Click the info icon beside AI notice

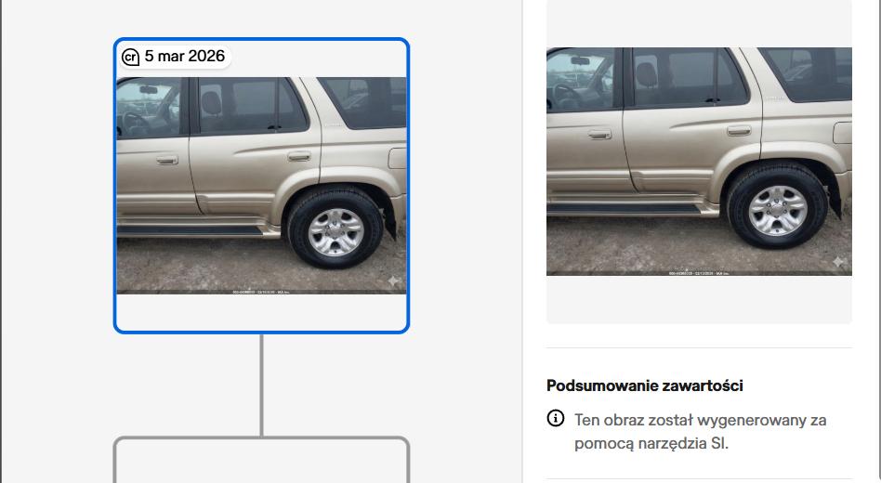click(555, 418)
